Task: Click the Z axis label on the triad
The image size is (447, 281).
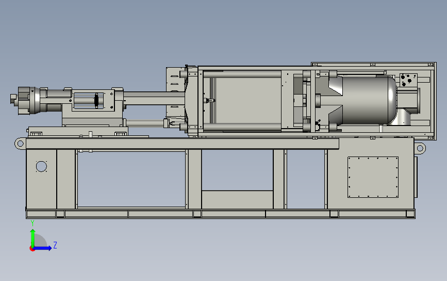Action: click(55, 245)
